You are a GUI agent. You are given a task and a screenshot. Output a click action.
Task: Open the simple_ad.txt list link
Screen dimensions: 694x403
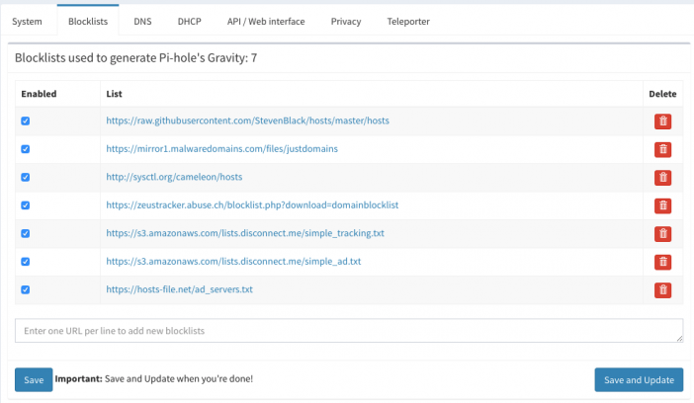(x=233, y=262)
